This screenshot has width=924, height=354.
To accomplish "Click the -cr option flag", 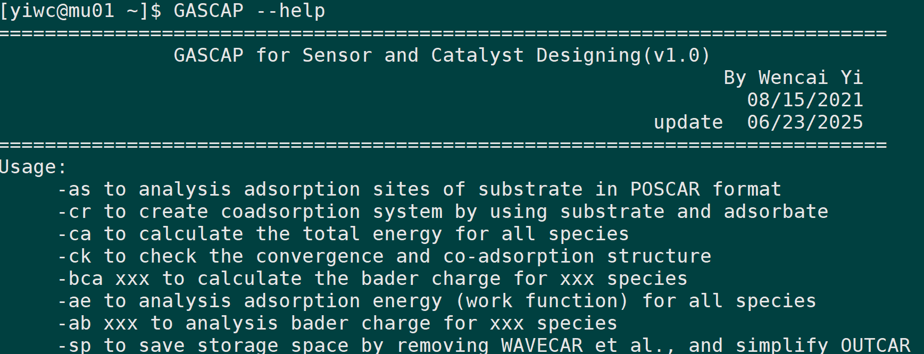I will pos(74,212).
